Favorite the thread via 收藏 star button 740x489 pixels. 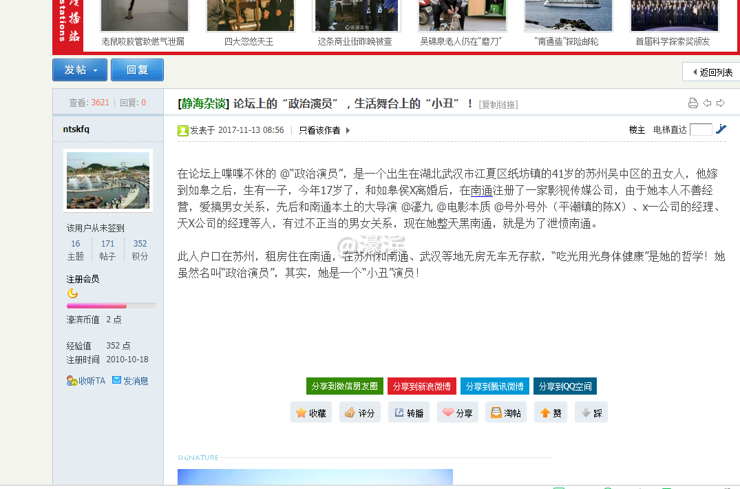(311, 412)
